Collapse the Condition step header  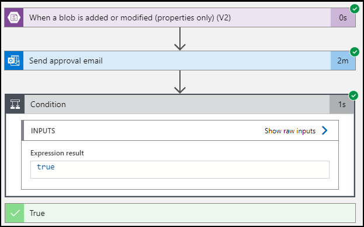(x=180, y=104)
